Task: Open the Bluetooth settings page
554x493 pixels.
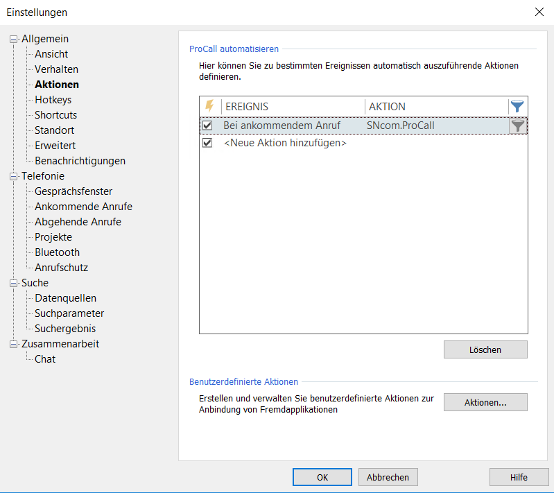Action: 57,252
